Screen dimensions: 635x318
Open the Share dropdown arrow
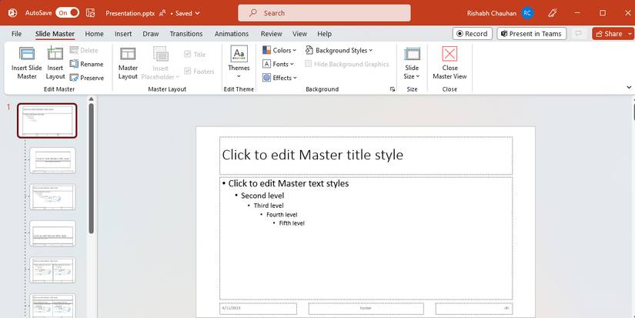click(x=630, y=34)
